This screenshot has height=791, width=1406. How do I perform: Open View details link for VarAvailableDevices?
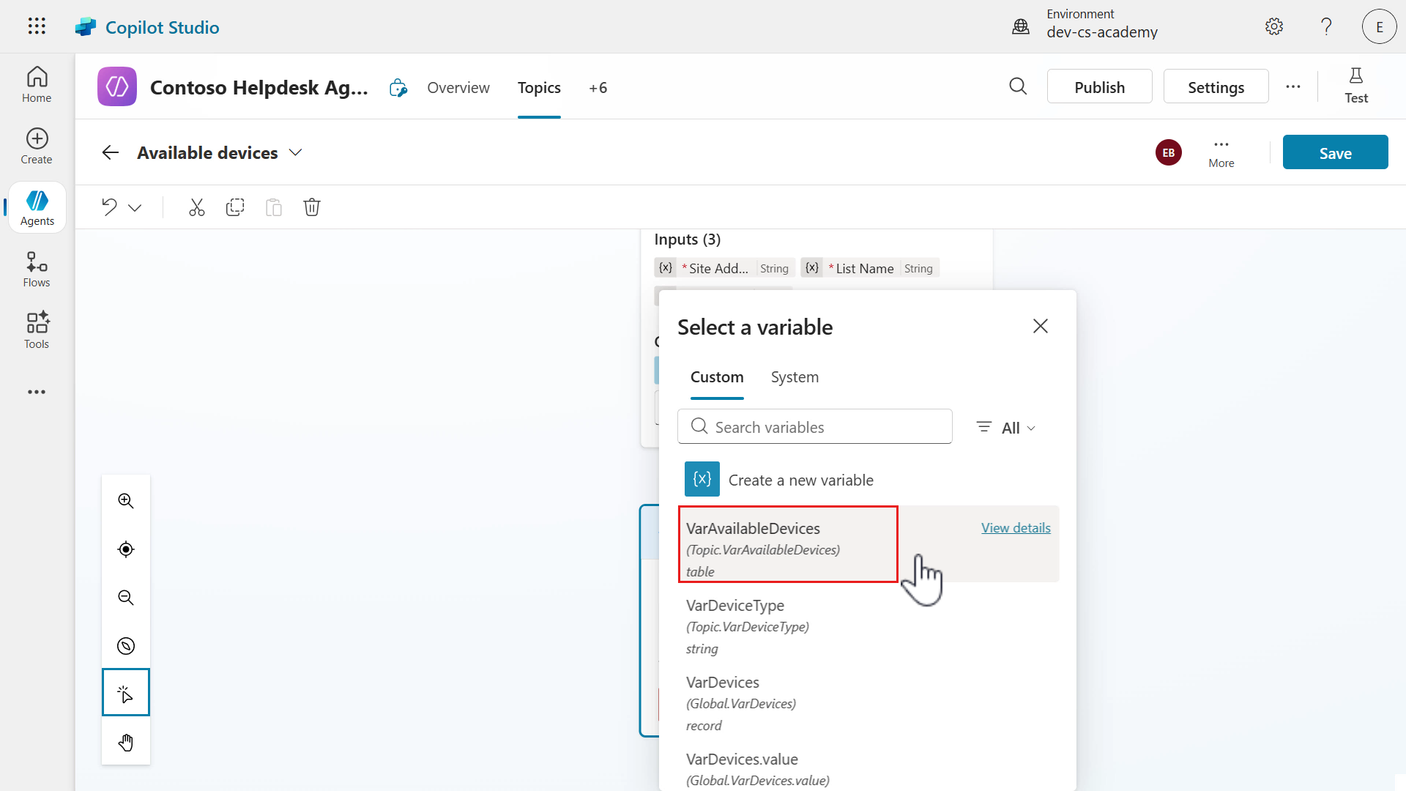tap(1016, 528)
